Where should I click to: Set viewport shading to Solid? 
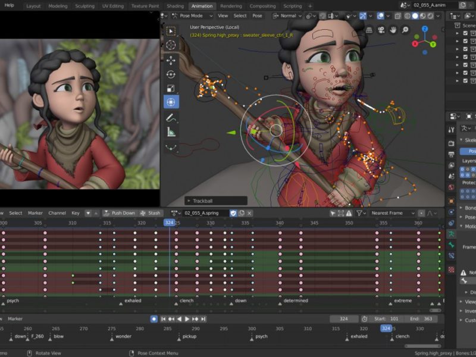(415, 16)
